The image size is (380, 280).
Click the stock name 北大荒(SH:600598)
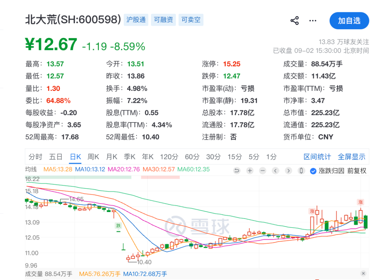(x=73, y=19)
